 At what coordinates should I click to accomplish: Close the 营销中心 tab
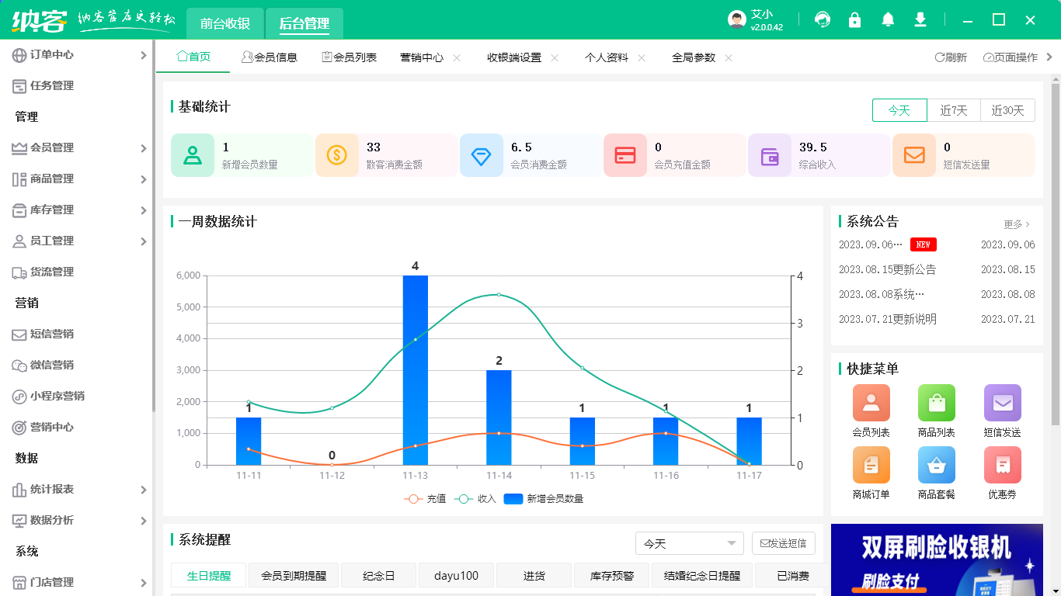click(457, 58)
